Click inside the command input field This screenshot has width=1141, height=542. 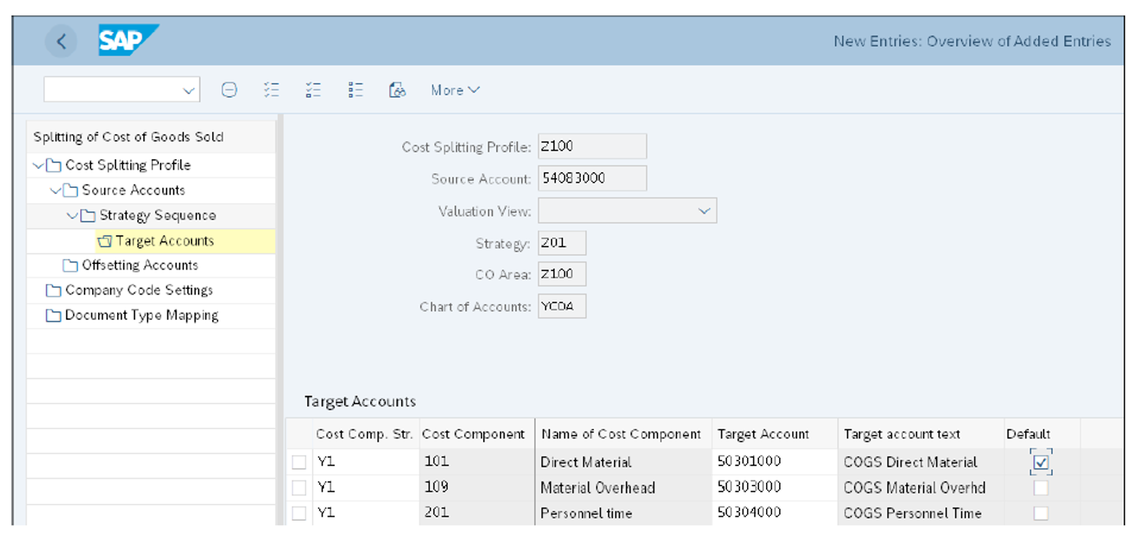[113, 90]
